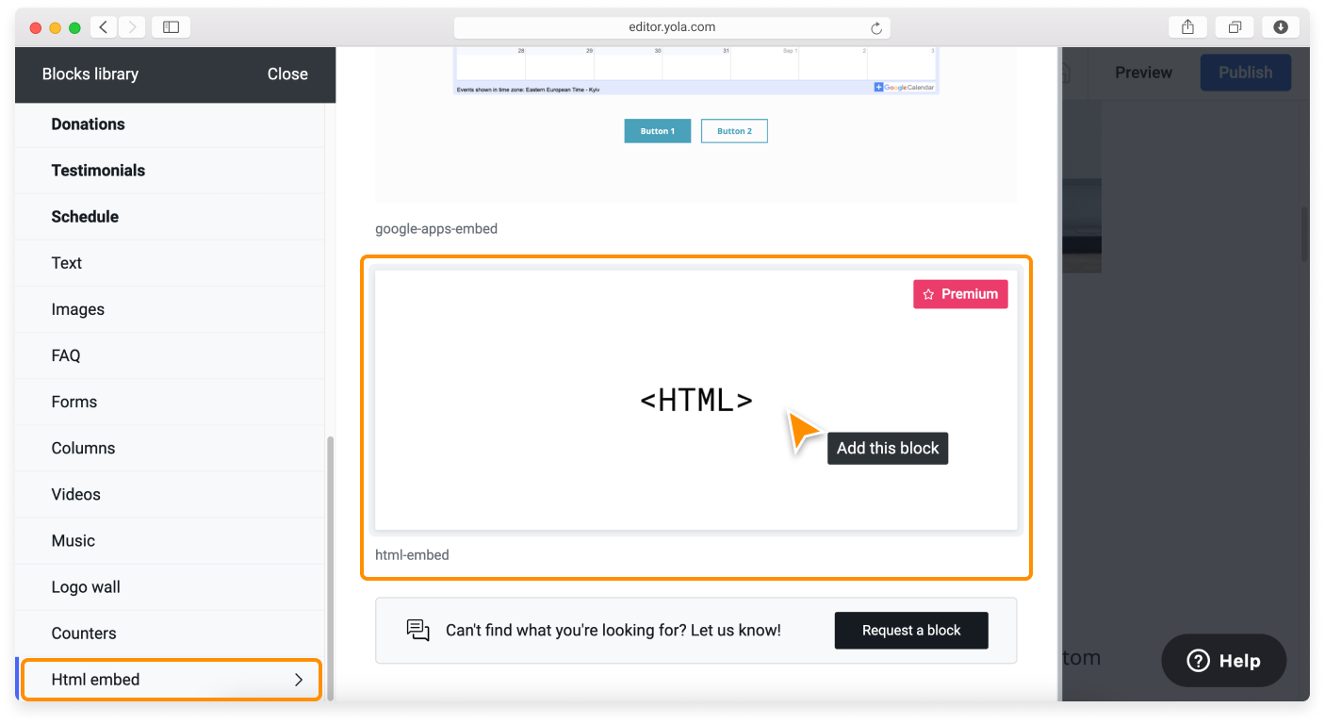The width and height of the screenshot is (1325, 724).
Task: Publish the website
Action: click(x=1245, y=72)
